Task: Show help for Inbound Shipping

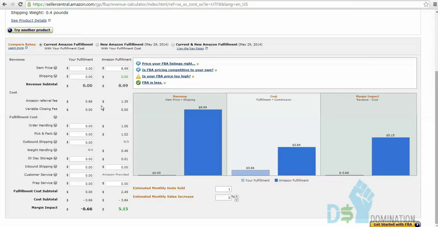Action: click(x=55, y=166)
